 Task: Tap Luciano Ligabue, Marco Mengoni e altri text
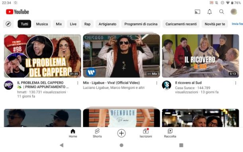[x=114, y=88]
